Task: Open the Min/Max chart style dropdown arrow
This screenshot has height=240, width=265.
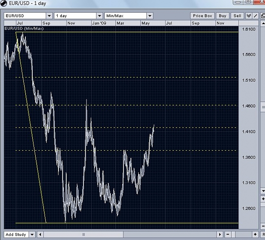Action: point(150,16)
